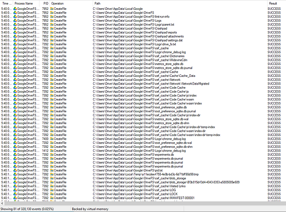286x212 pixels.
Task: Click Google Drive icon in PID 1412 row
Action: click(x=15, y=151)
